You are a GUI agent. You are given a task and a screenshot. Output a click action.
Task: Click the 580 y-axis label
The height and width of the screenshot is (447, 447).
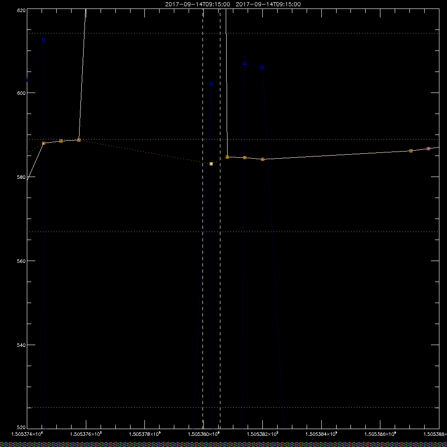pos(21,177)
